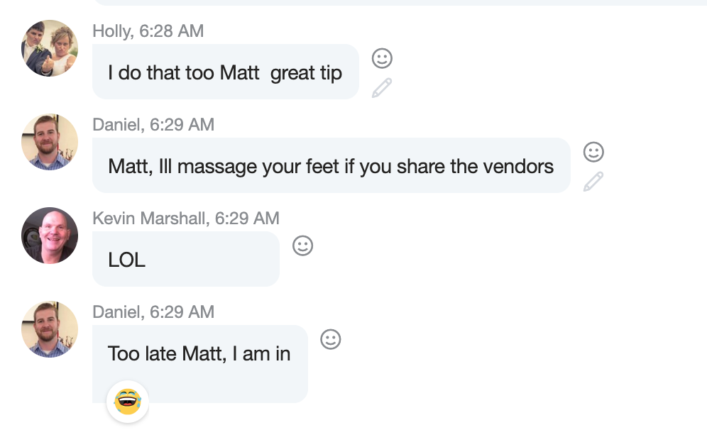Select the "Matt, Ill massage your feet" message
The height and width of the screenshot is (430, 707).
coord(331,167)
